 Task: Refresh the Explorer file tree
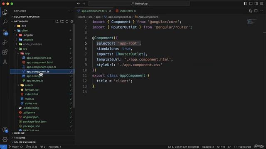[x=67, y=22]
